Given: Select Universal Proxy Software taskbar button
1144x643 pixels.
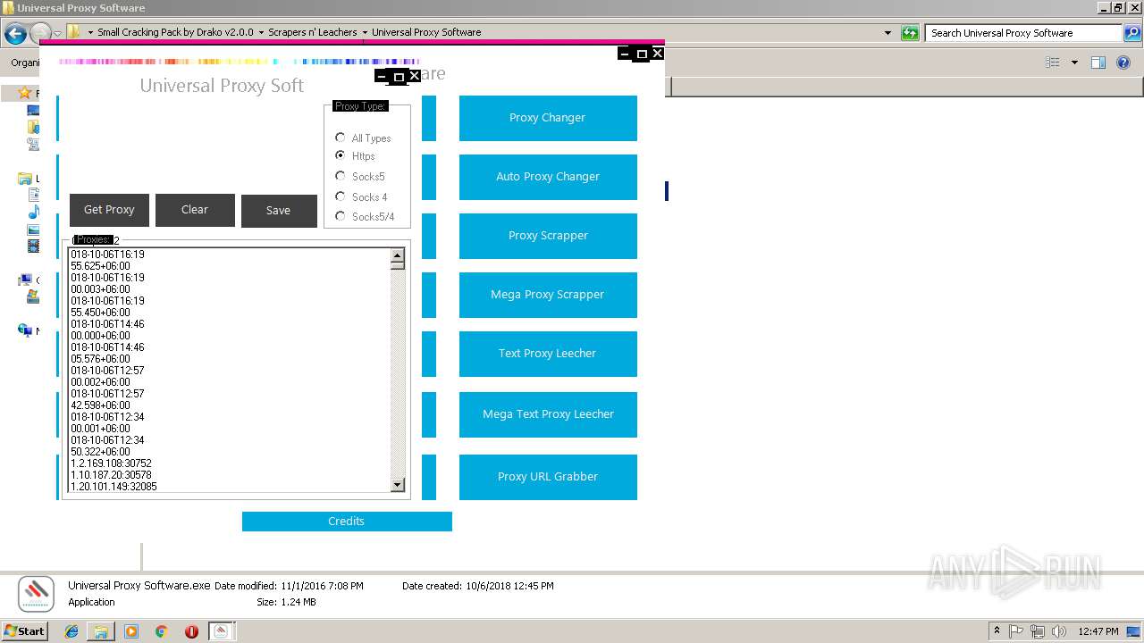Looking at the screenshot, I should point(222,631).
